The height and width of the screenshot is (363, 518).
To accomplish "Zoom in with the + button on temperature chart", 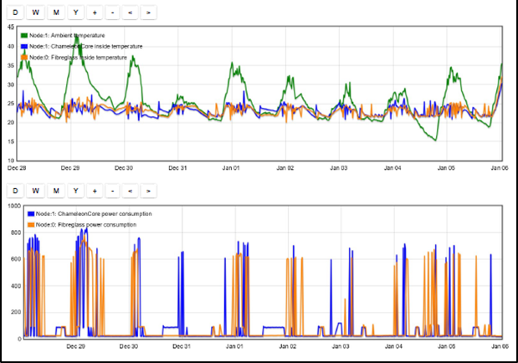I will coord(95,13).
